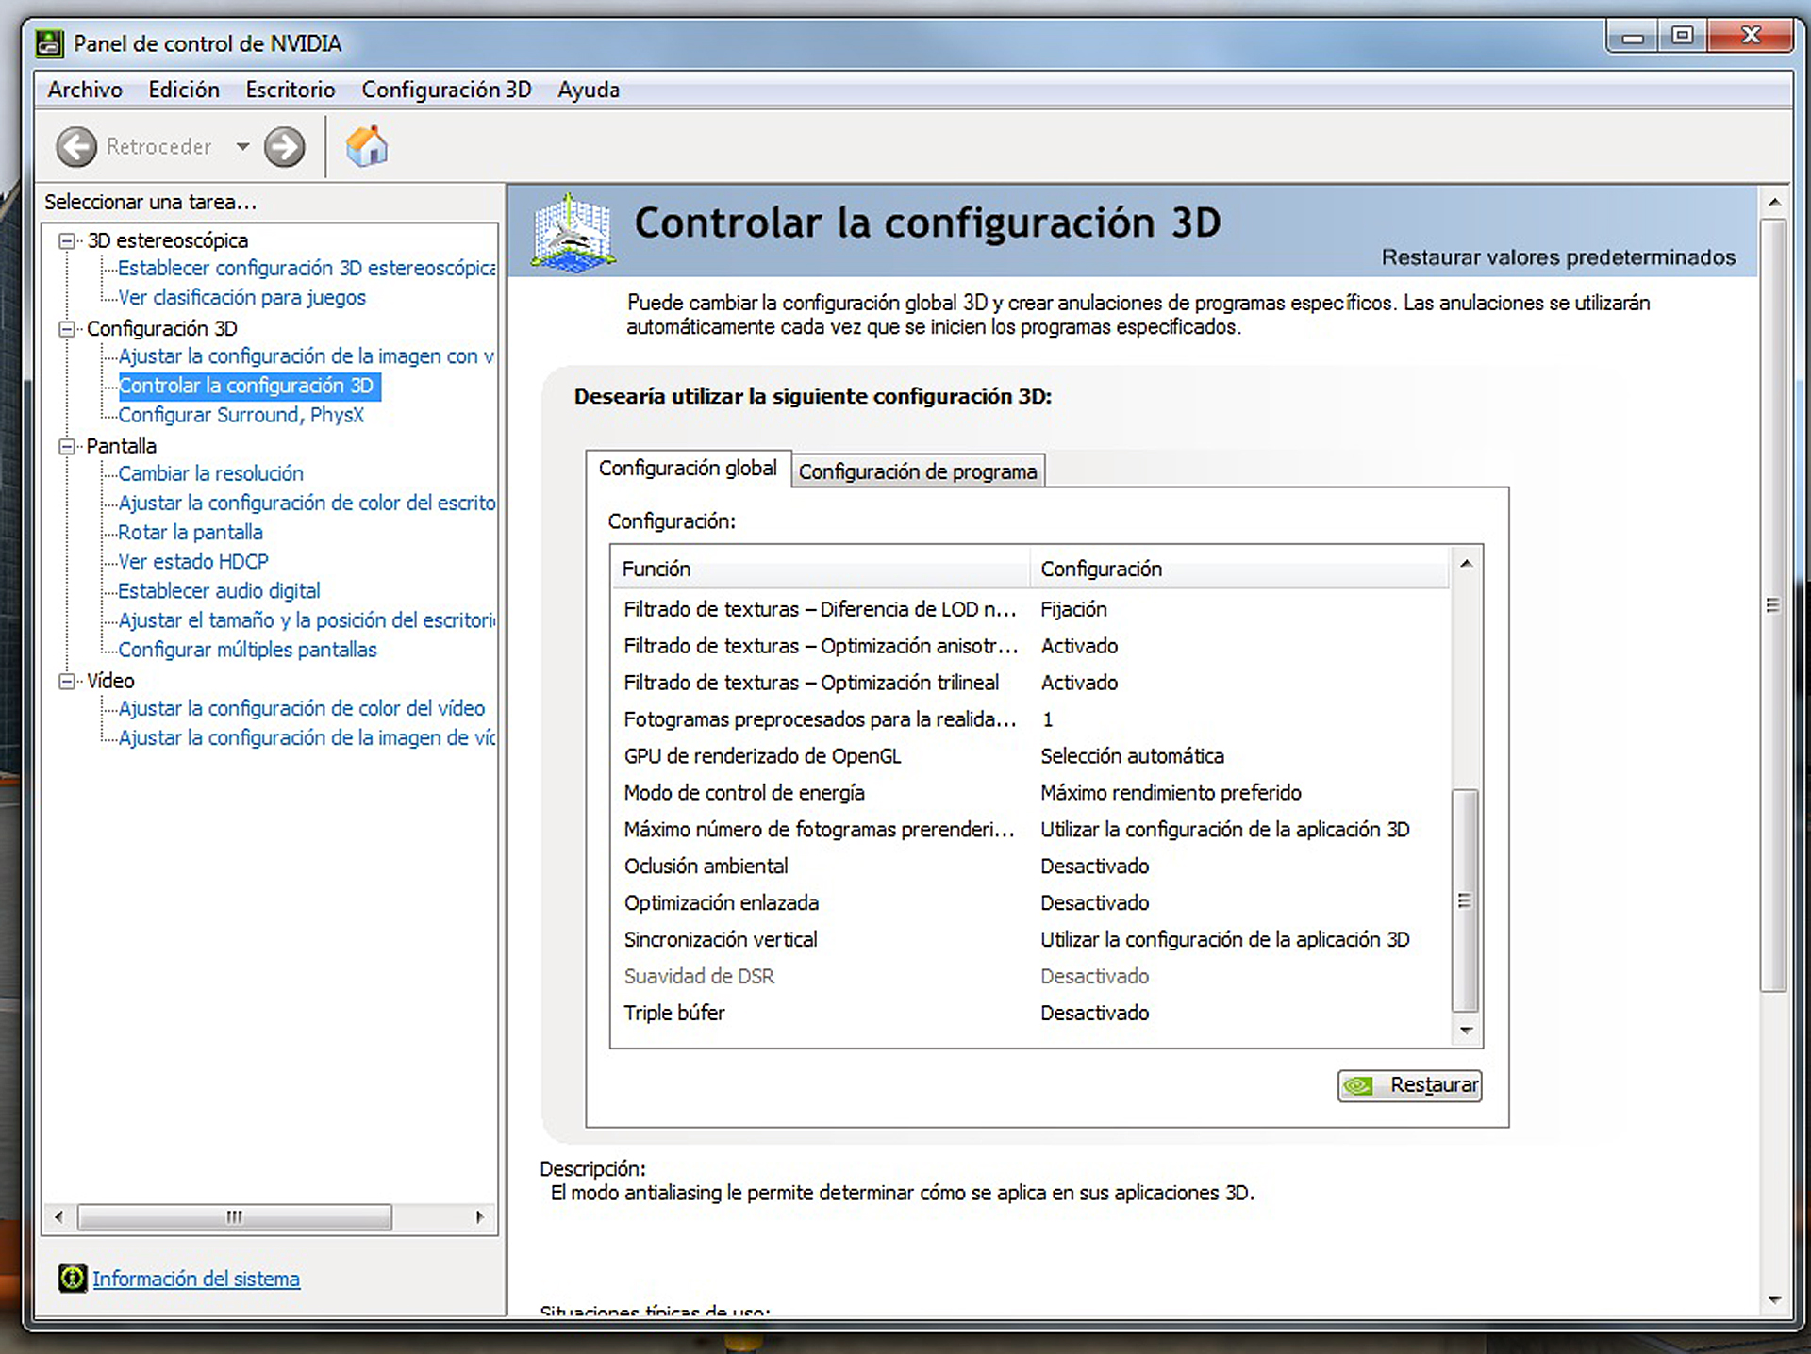Open the back history dropdown arrow
Screen dimensions: 1811x1354
[242, 146]
